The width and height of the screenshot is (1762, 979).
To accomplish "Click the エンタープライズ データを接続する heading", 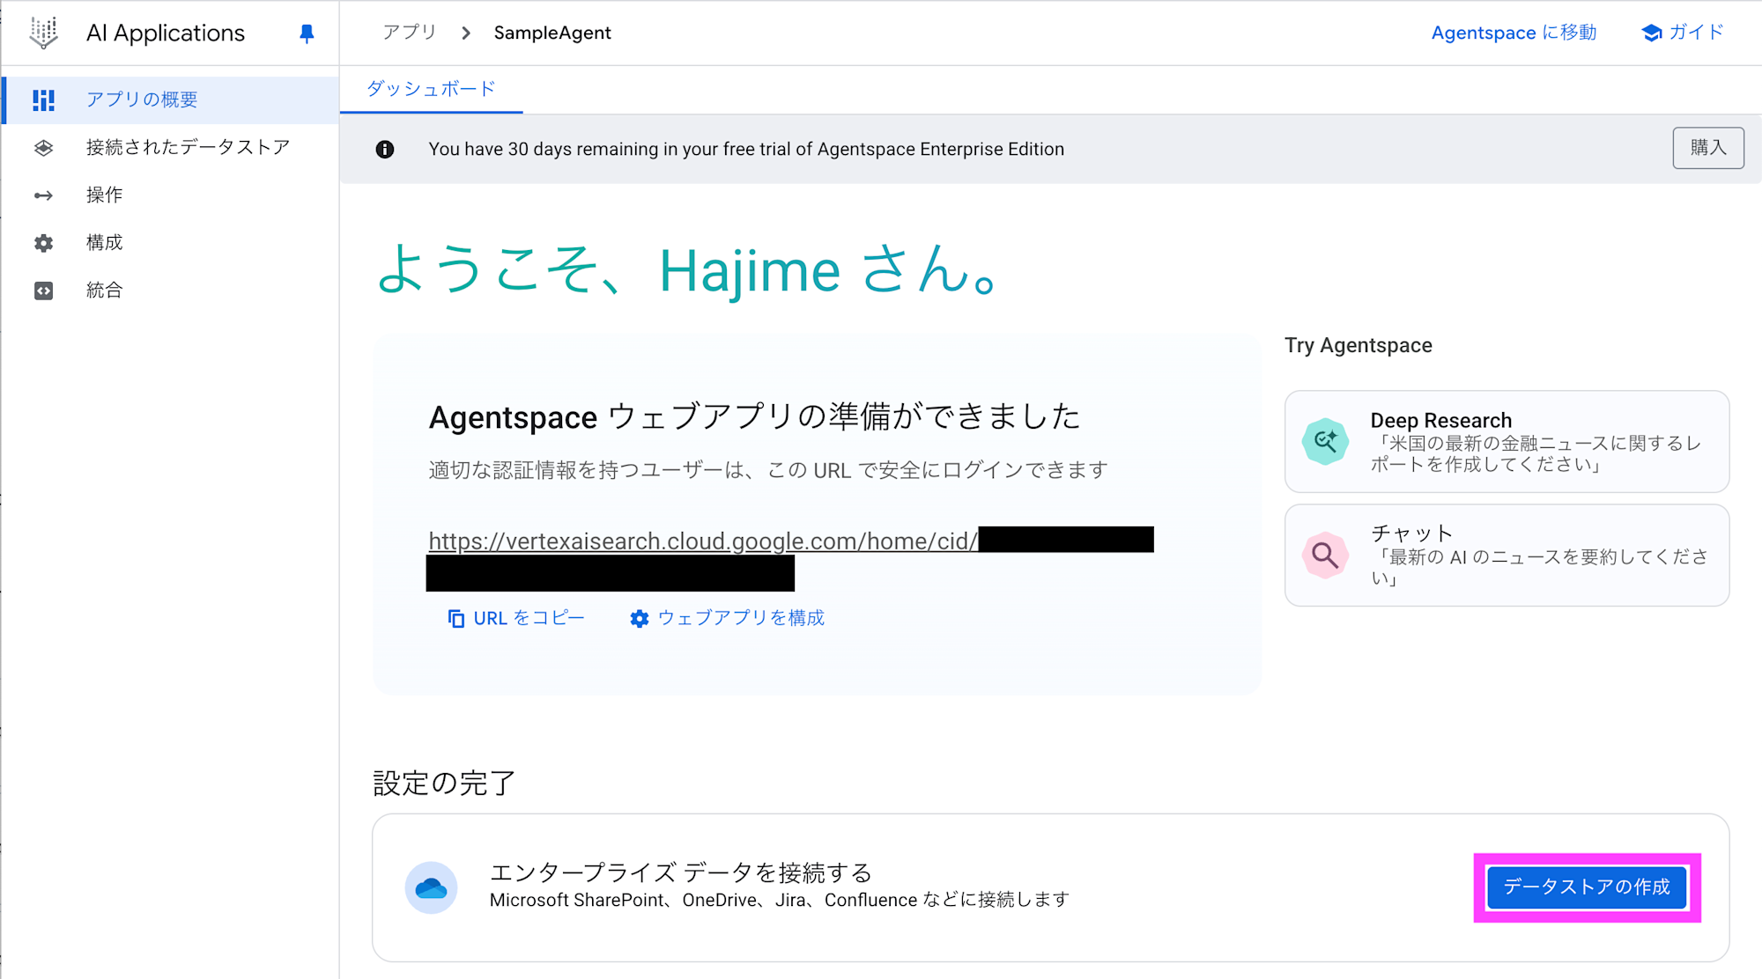I will (x=681, y=872).
